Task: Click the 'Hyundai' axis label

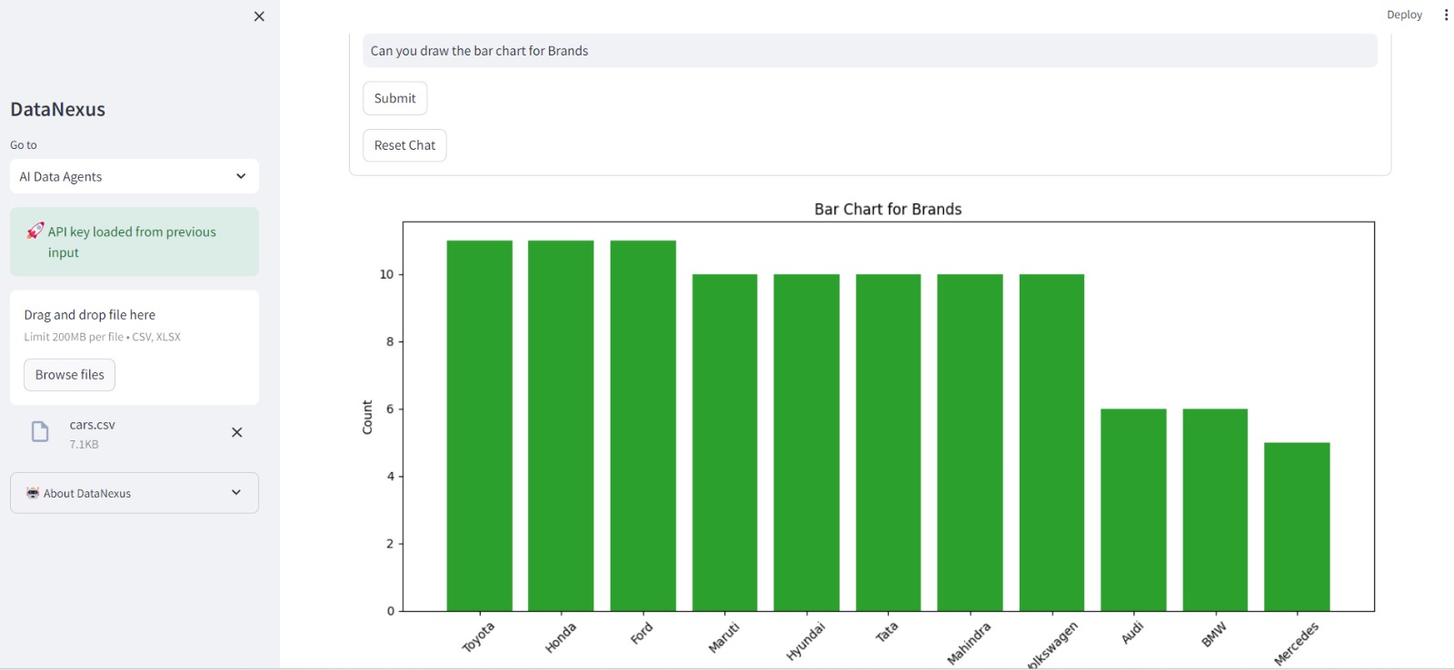Action: 806,642
